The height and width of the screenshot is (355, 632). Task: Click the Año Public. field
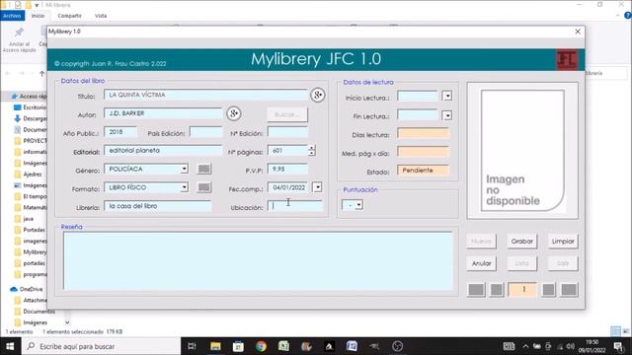pos(120,132)
